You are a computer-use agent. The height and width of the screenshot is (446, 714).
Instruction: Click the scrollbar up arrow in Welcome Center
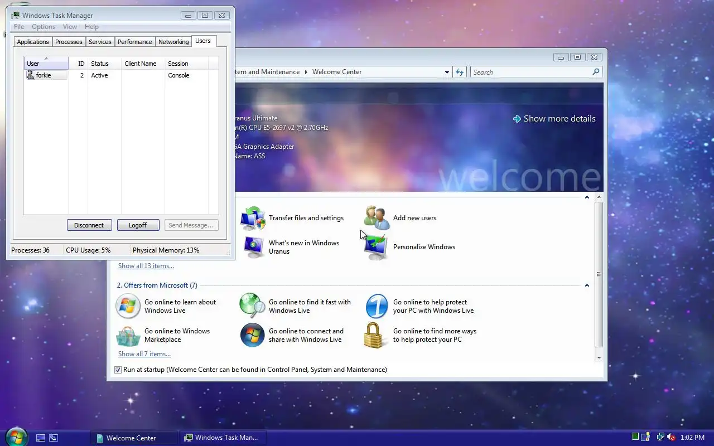(x=599, y=197)
